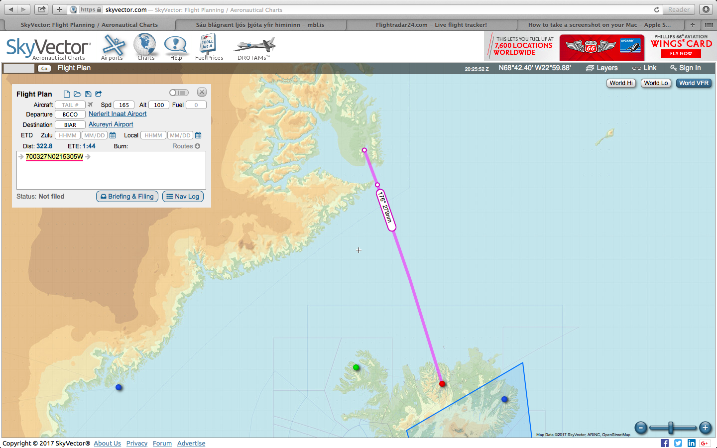Zoom in the map with plus button

[x=705, y=427]
